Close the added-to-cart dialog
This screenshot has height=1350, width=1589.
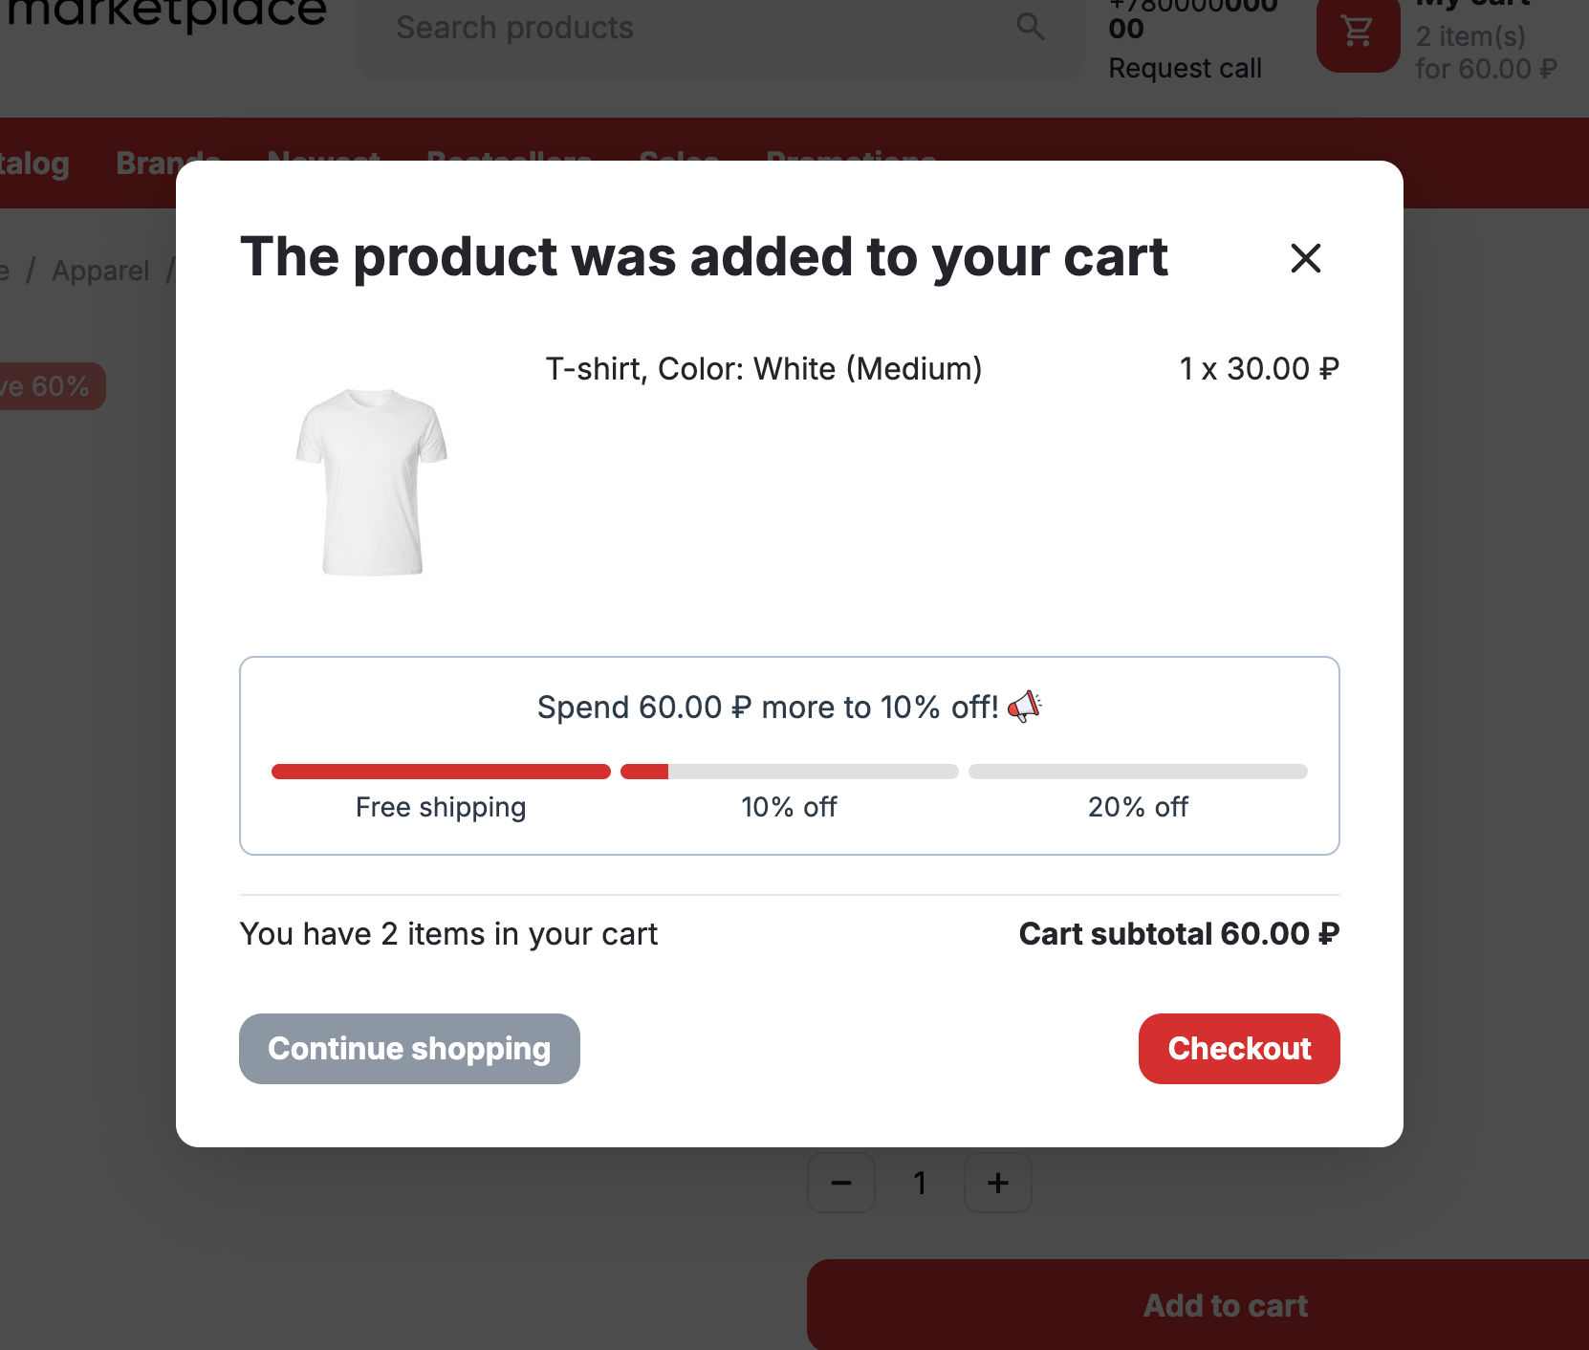1305,258
